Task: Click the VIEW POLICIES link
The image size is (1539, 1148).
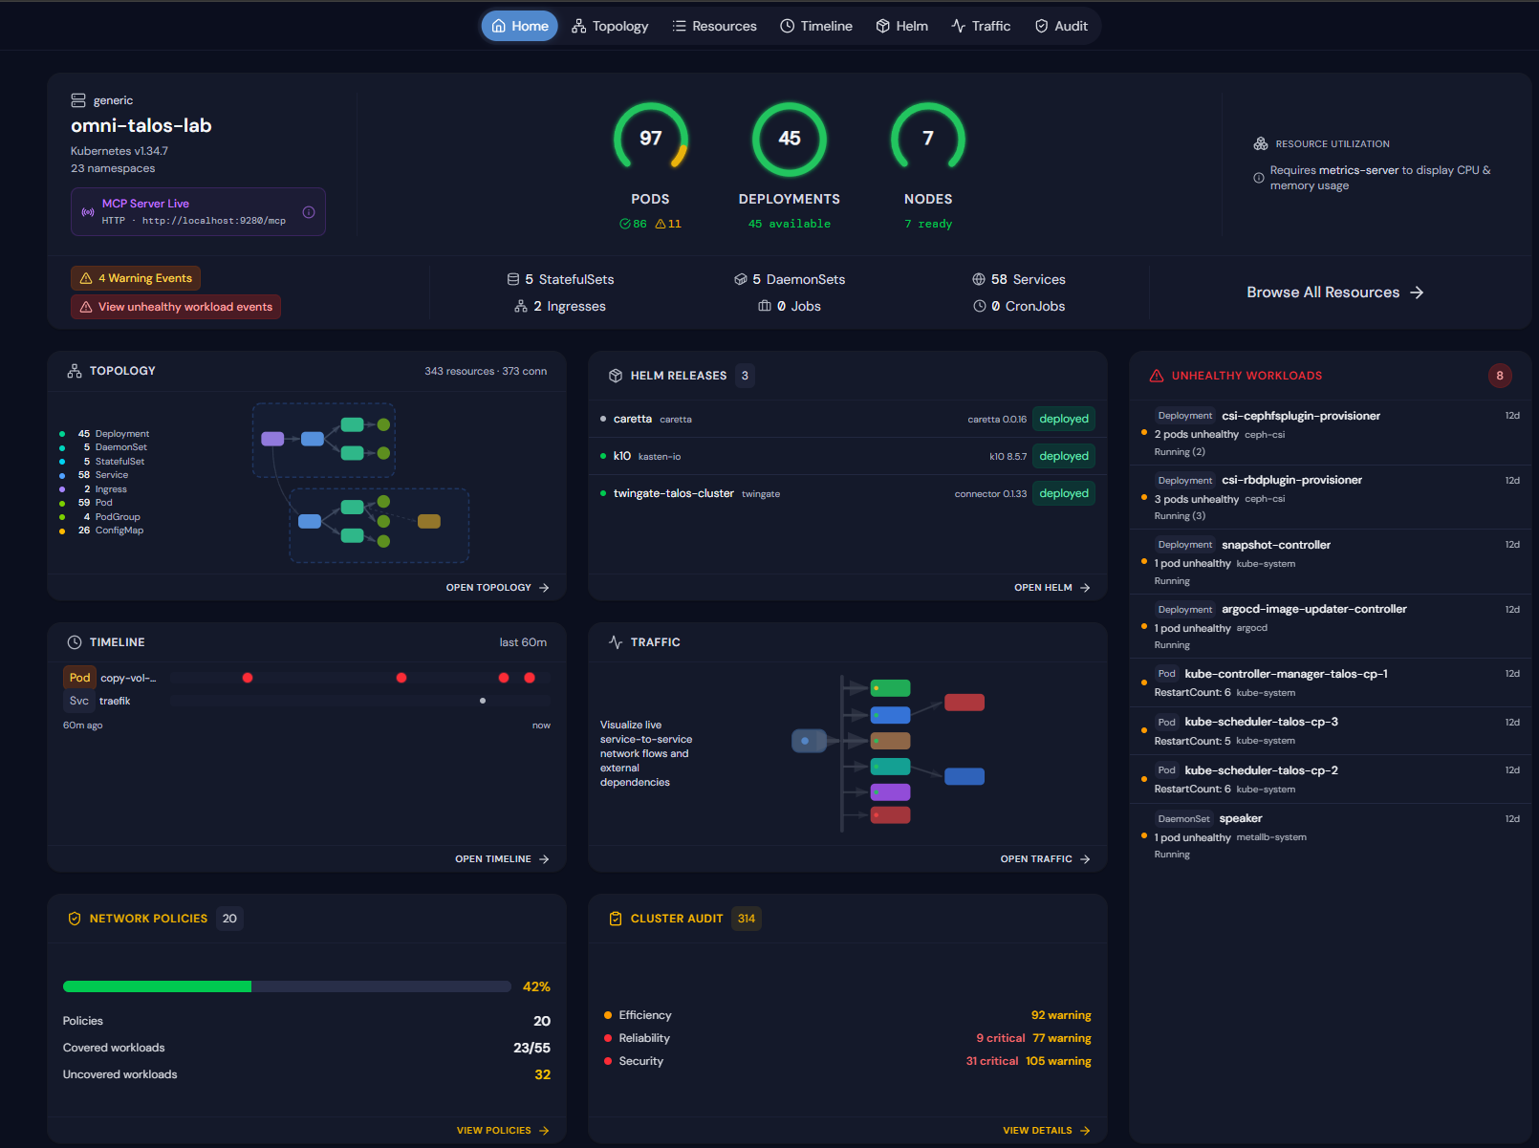Action: (503, 1131)
